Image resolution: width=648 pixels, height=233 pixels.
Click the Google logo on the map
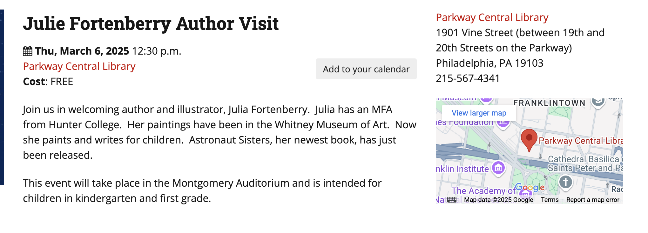(530, 187)
